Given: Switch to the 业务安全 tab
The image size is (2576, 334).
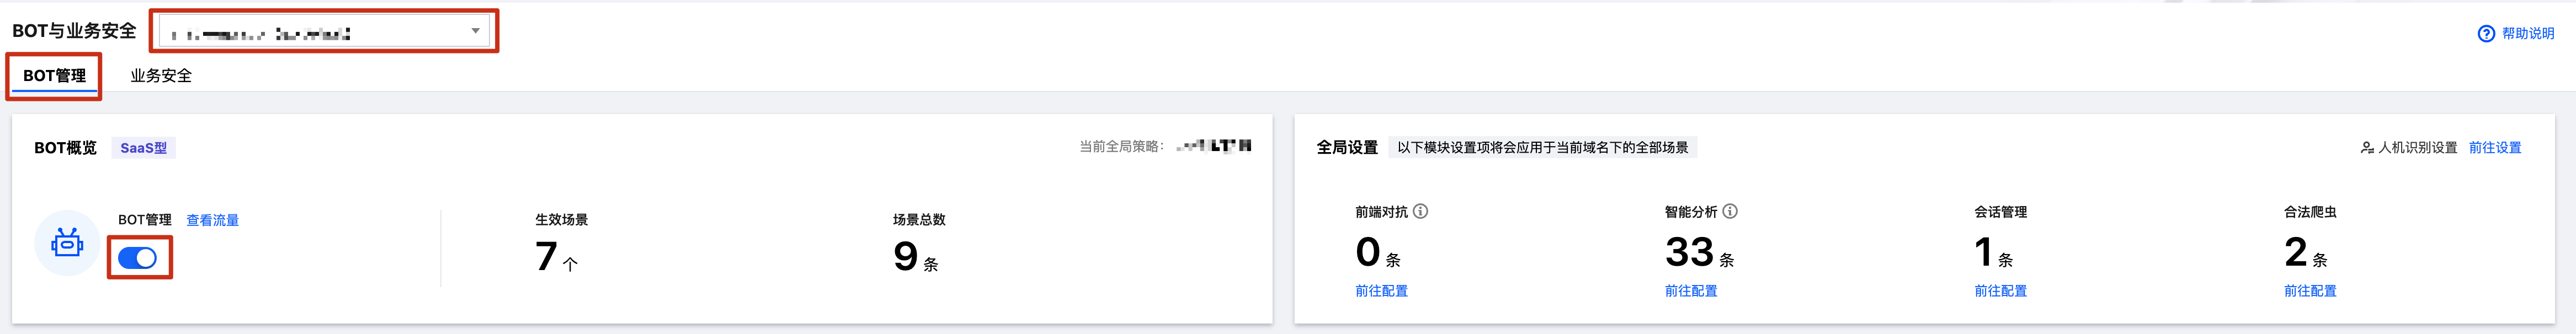Looking at the screenshot, I should point(161,76).
